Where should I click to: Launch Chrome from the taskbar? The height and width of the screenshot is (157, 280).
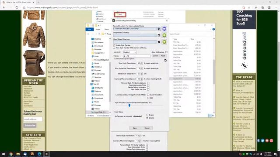pos(11,154)
